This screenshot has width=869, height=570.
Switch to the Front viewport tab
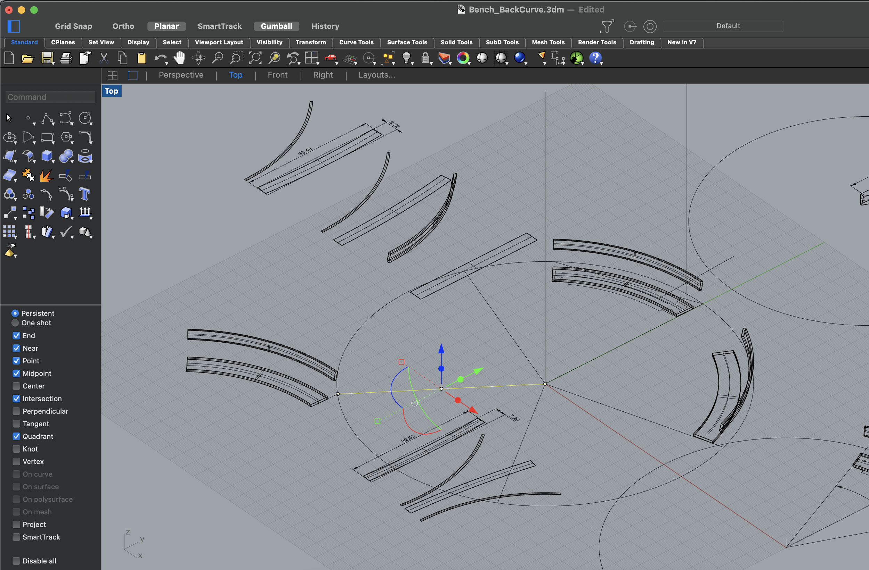coord(277,75)
